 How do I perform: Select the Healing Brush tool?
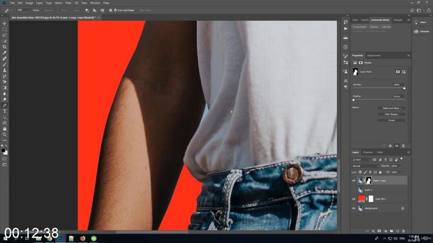click(5, 59)
